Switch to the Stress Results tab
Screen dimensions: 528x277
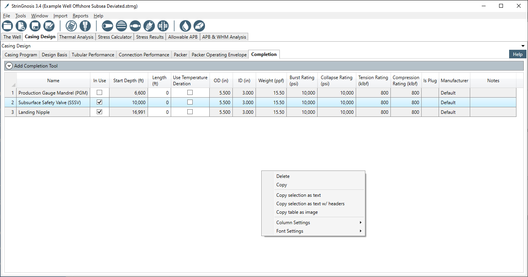click(x=150, y=37)
